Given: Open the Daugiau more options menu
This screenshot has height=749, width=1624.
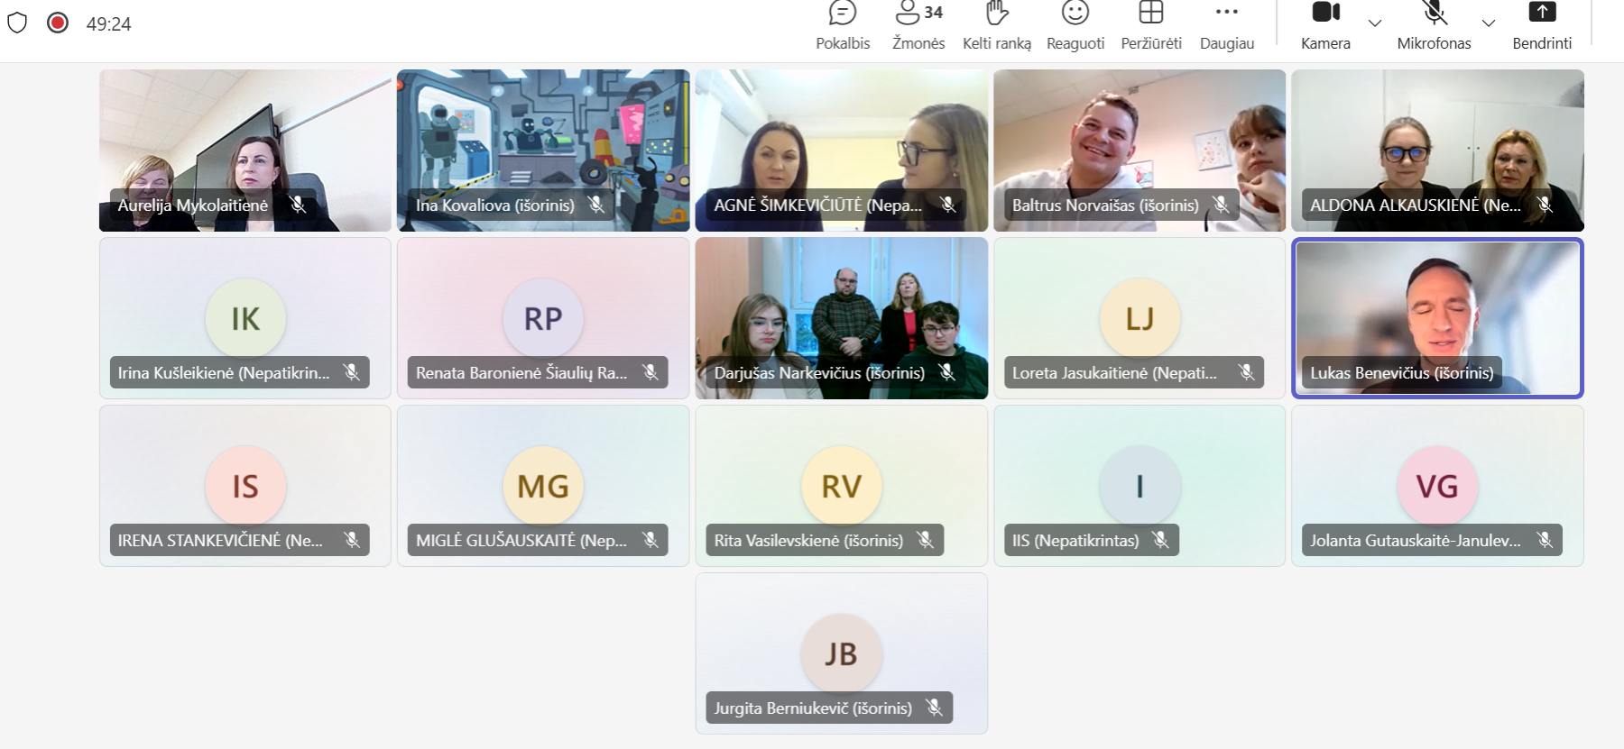Looking at the screenshot, I should click(x=1226, y=25).
